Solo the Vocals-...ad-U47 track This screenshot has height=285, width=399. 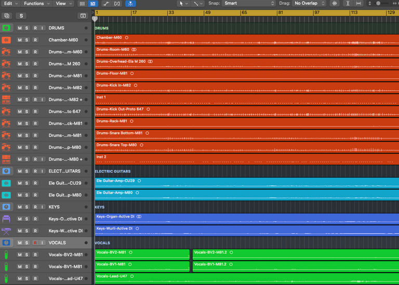click(x=26, y=278)
